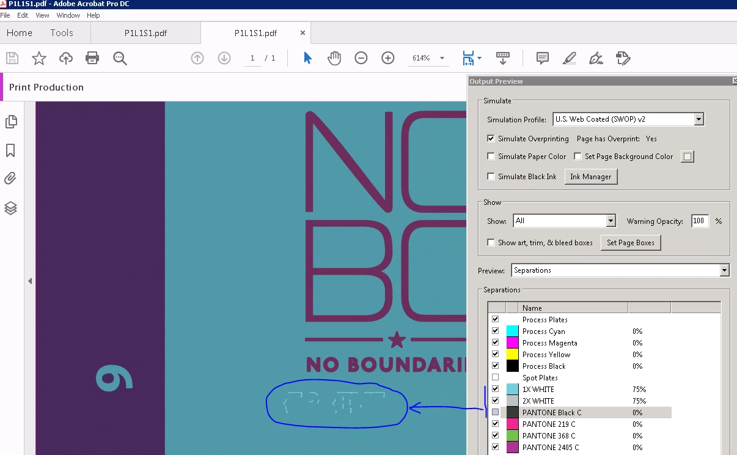Enable Set Page Background Color checkbox

coord(577,157)
